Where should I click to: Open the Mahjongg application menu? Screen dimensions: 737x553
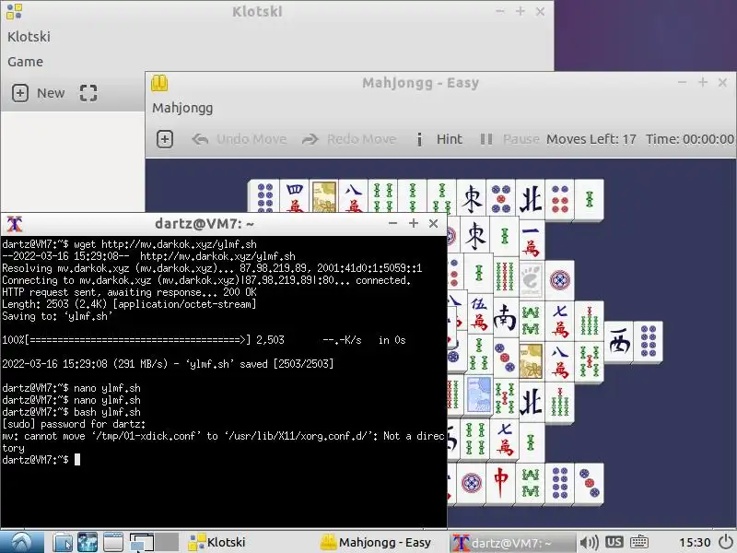pos(182,108)
